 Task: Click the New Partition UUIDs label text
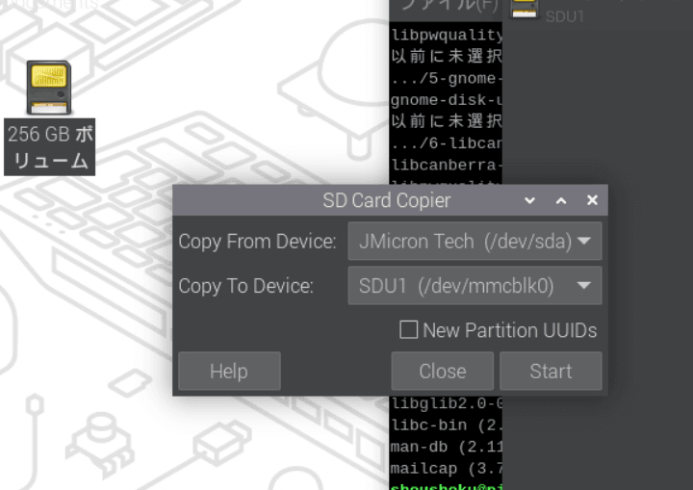pos(509,330)
